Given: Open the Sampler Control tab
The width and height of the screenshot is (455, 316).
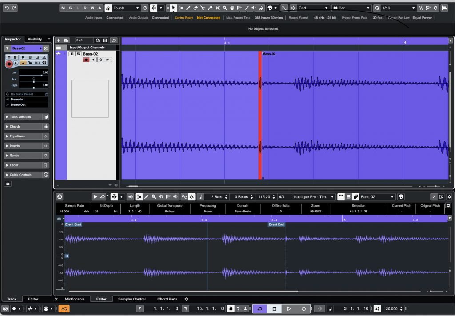Looking at the screenshot, I should [132, 299].
